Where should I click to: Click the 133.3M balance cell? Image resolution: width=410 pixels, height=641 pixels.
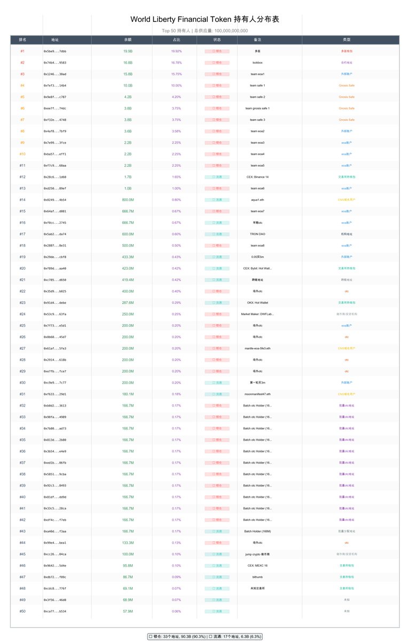(x=128, y=543)
